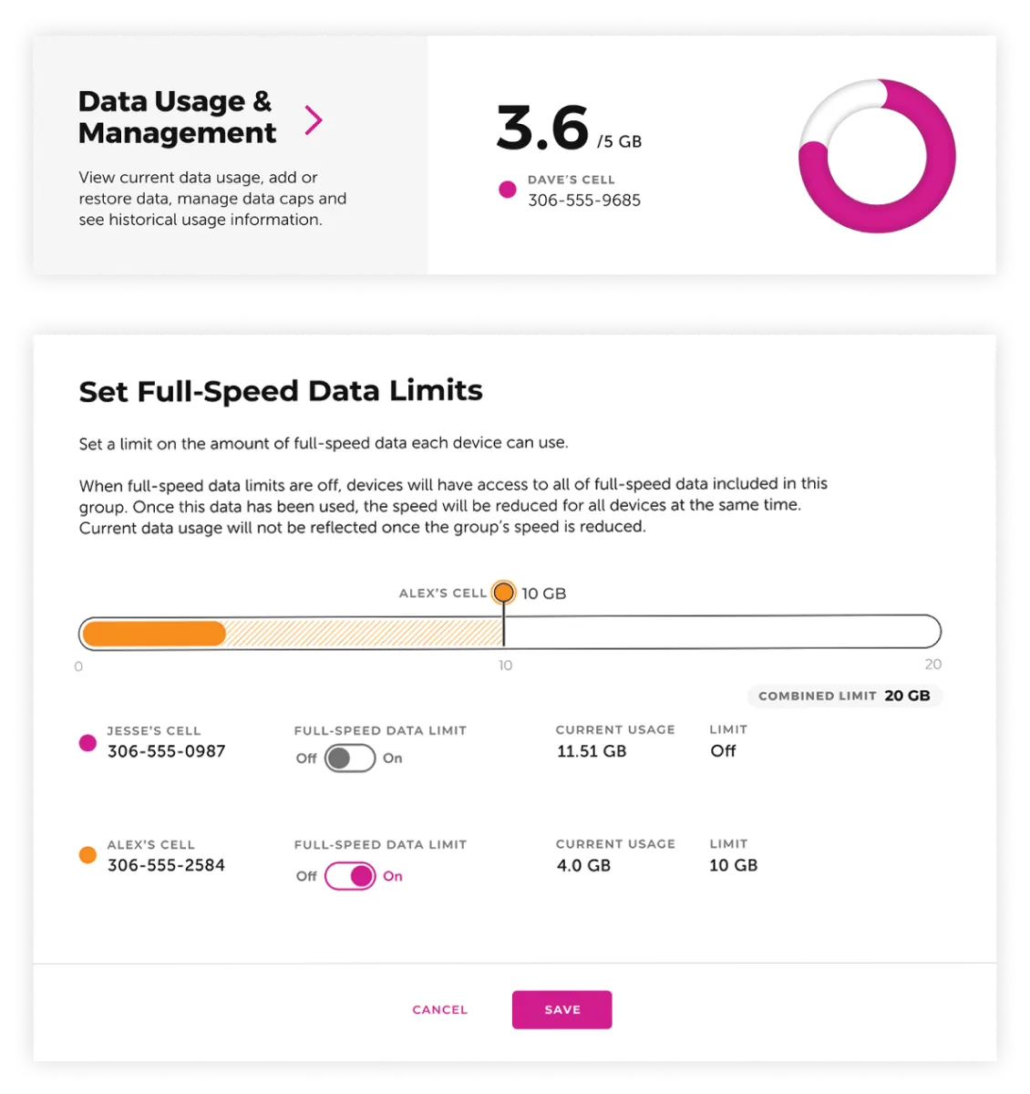Click Jesse's Cell phone number 306-555-0987
This screenshot has width=1030, height=1094.
click(x=166, y=752)
